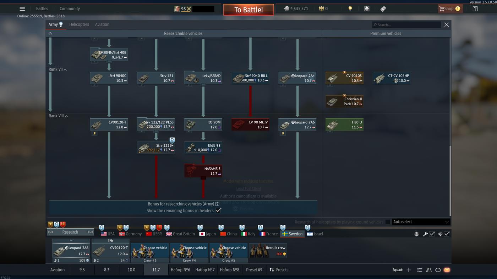
Task: Focus the vehicle Search field
Action: tap(406, 25)
